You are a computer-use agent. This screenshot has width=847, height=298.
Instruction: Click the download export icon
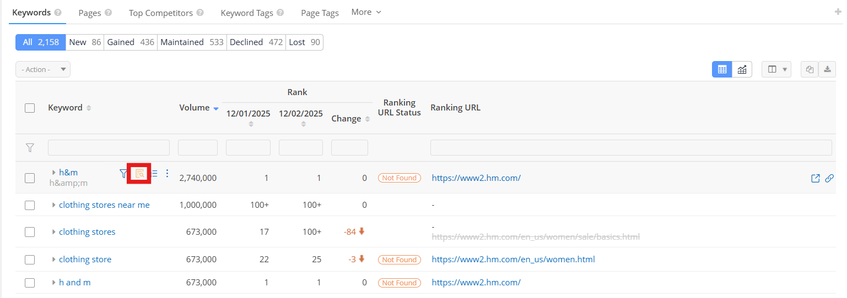827,69
